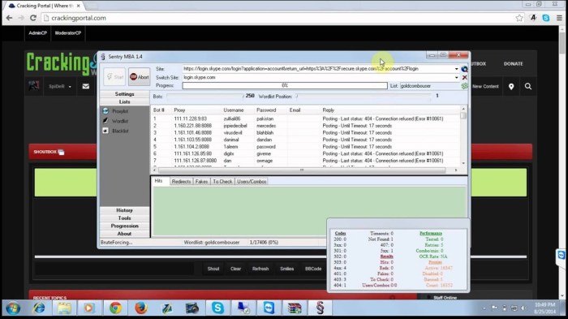The width and height of the screenshot is (568, 319).
Task: Open the Lists section in sidebar
Action: pyautogui.click(x=124, y=101)
